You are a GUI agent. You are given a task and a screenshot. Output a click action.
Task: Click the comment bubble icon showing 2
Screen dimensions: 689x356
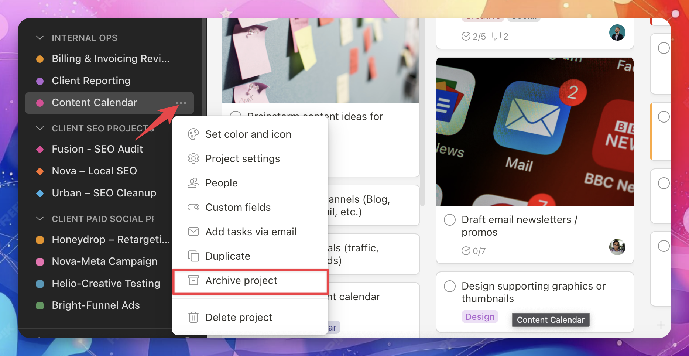(x=497, y=36)
